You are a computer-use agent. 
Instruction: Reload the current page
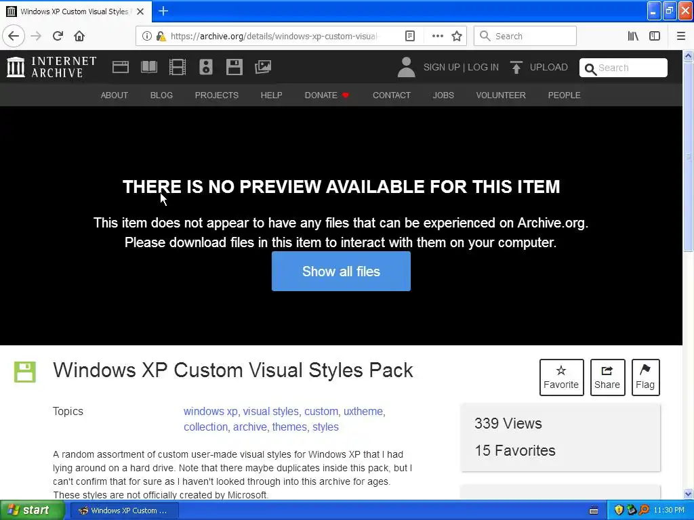tap(58, 36)
